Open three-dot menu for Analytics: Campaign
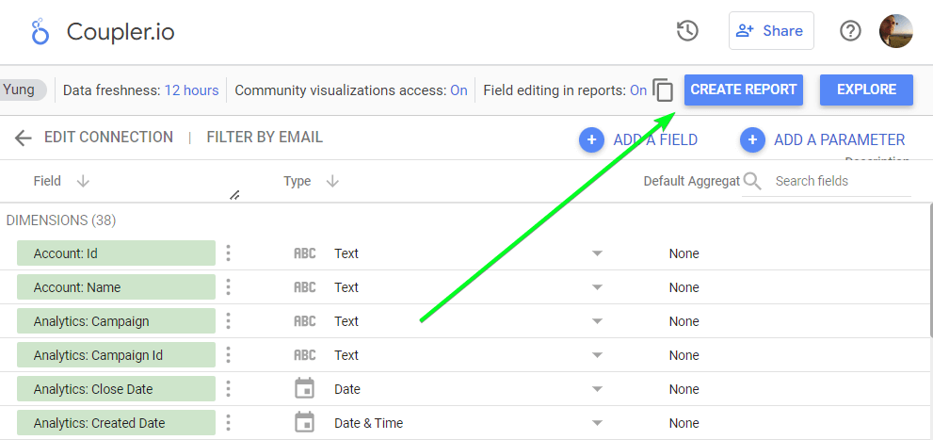This screenshot has width=933, height=440. coord(228,321)
